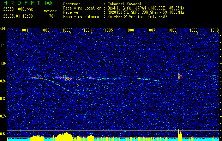Click time marker 1004
222x141 pixels.
[x=88, y=30]
